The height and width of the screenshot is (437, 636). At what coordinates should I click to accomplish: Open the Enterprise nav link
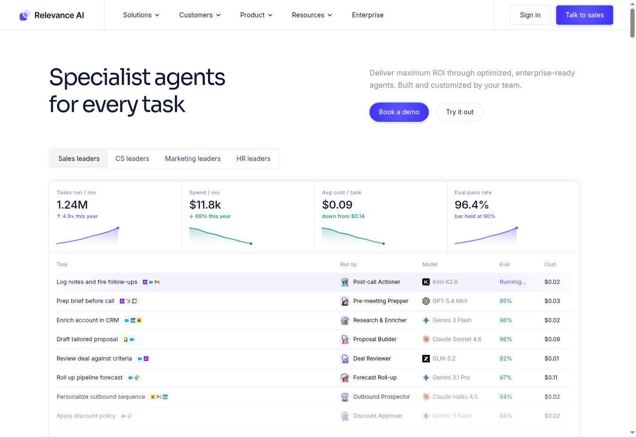(368, 15)
